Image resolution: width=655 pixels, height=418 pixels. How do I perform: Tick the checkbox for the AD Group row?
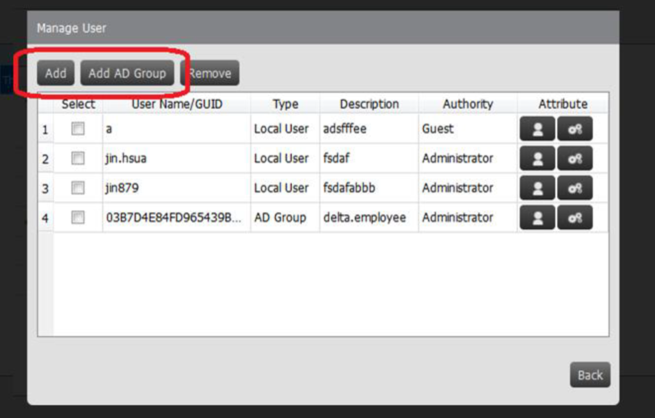(x=77, y=218)
